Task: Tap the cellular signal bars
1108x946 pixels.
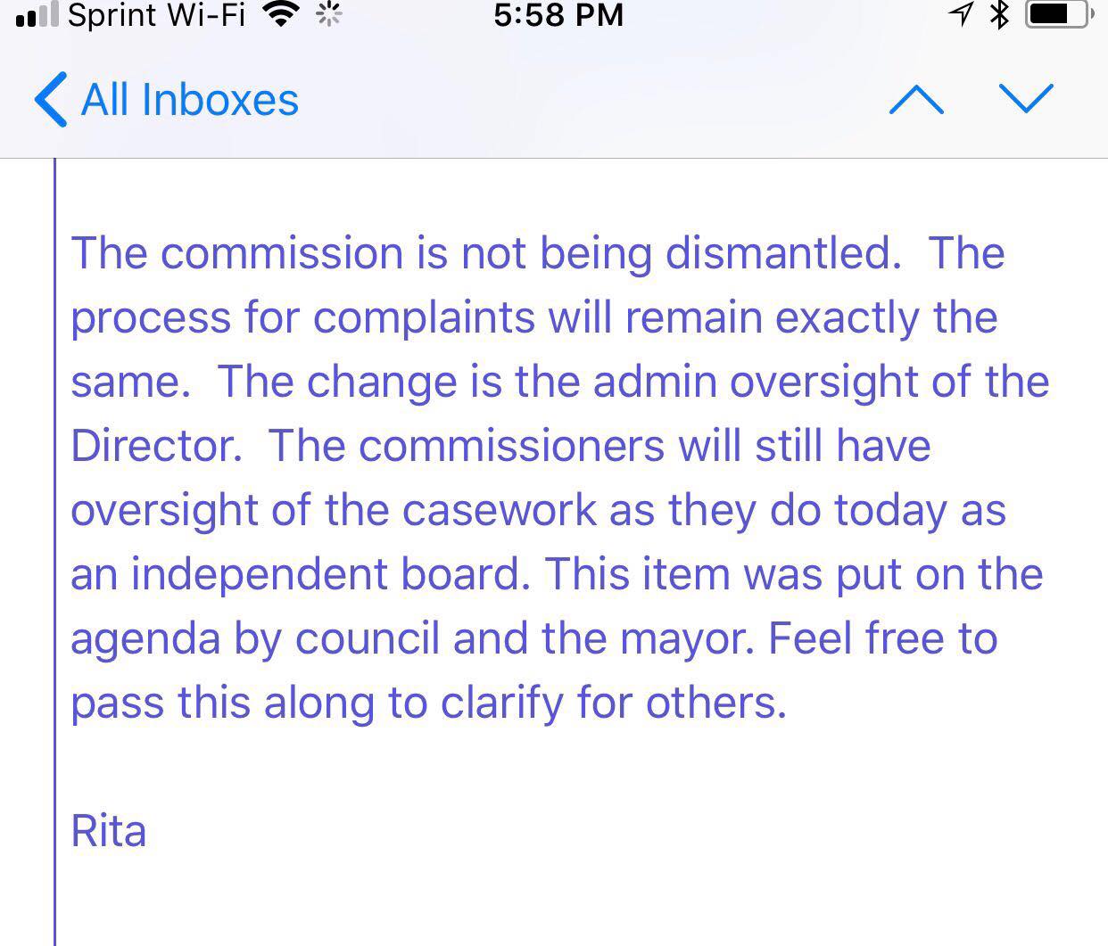Action: [x=37, y=16]
